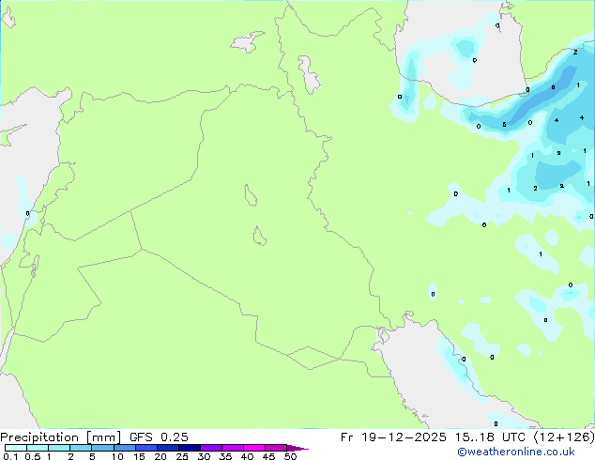Click the '(12+126)' forecast offset text
The width and height of the screenshot is (595, 460).
(x=564, y=437)
